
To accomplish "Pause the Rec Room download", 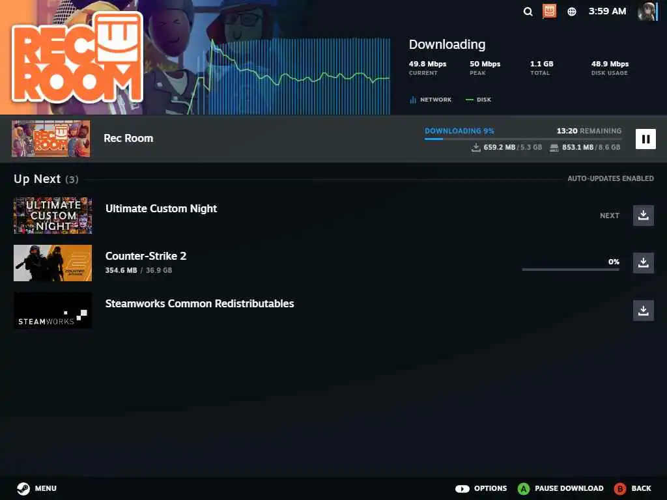I will pos(646,139).
